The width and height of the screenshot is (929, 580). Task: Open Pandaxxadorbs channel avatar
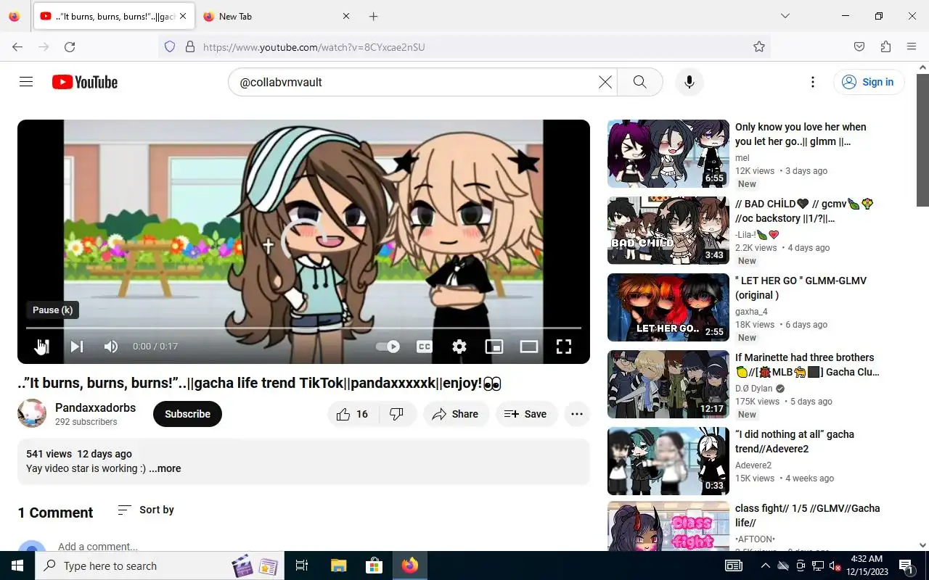click(x=32, y=414)
